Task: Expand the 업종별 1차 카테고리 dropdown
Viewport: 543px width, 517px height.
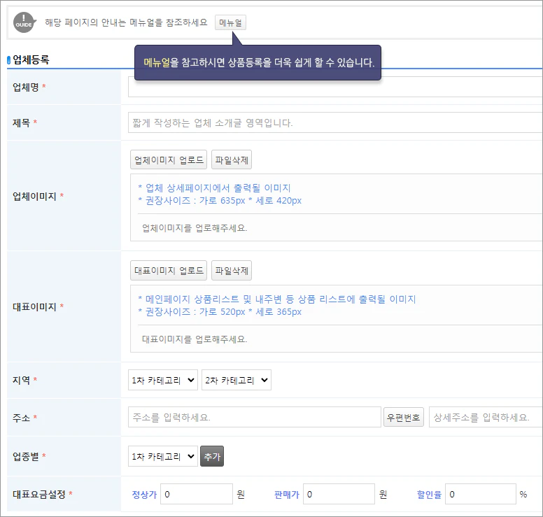Action: pyautogui.click(x=163, y=456)
